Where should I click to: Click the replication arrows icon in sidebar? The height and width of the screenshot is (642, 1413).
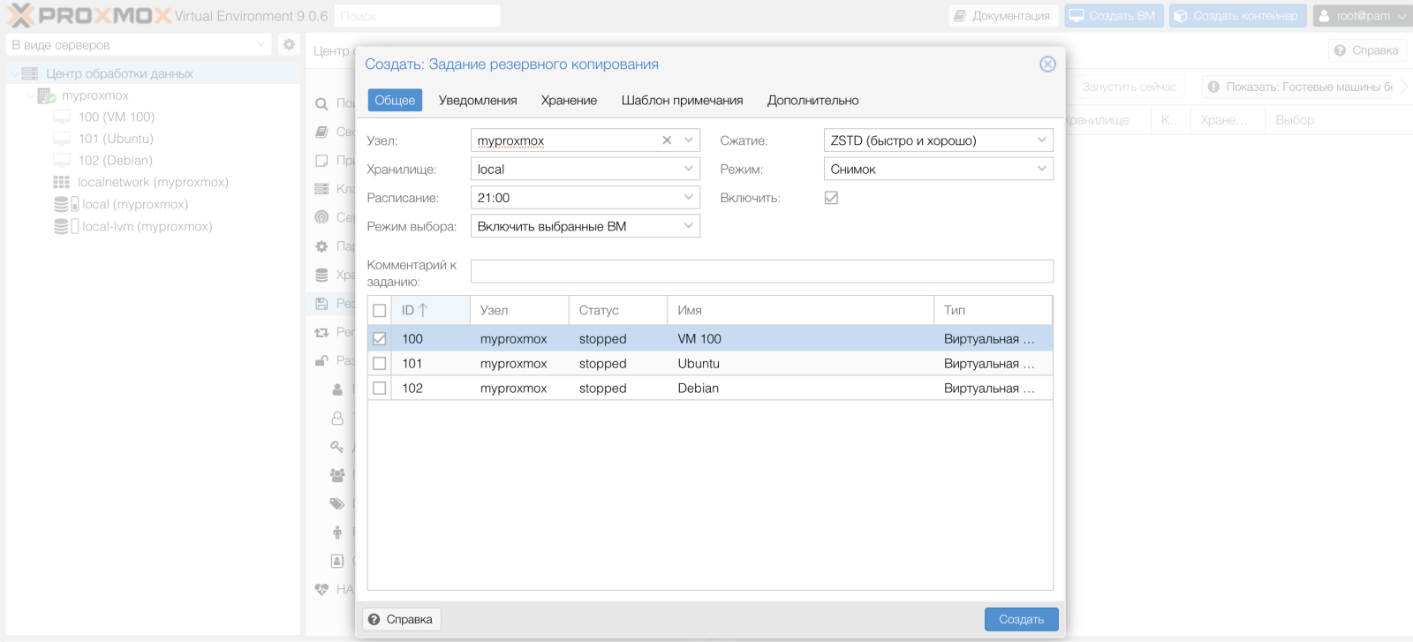point(321,333)
